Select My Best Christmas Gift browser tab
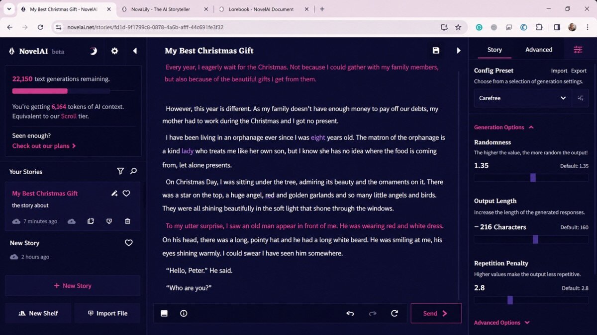Image resolution: width=597 pixels, height=335 pixels. pos(65,9)
